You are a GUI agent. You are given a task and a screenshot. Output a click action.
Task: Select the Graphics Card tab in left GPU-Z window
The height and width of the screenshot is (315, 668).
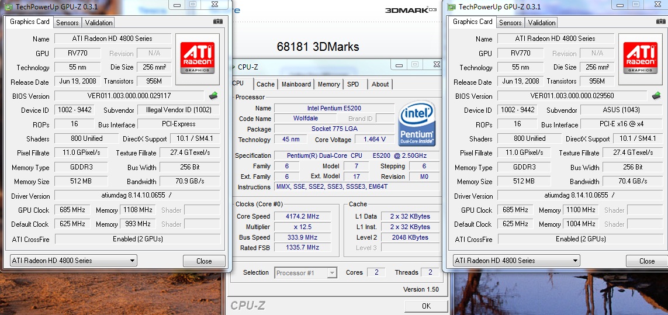pos(29,22)
